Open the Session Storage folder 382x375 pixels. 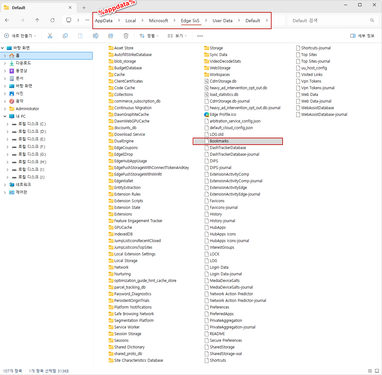(x=125, y=334)
